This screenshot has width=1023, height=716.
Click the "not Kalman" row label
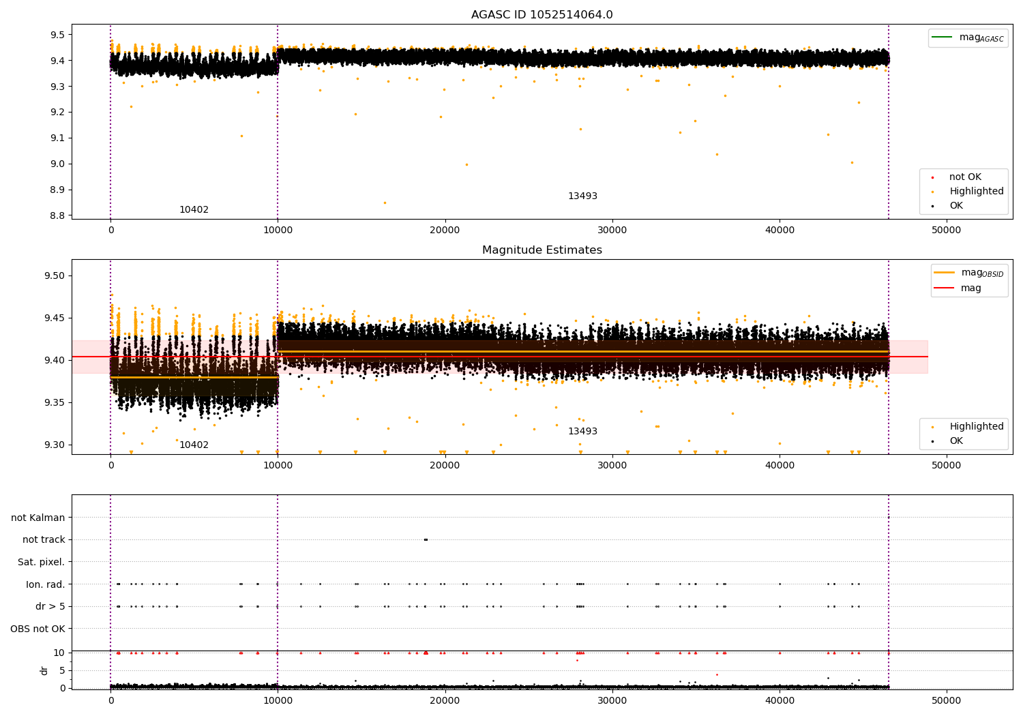click(x=38, y=518)
